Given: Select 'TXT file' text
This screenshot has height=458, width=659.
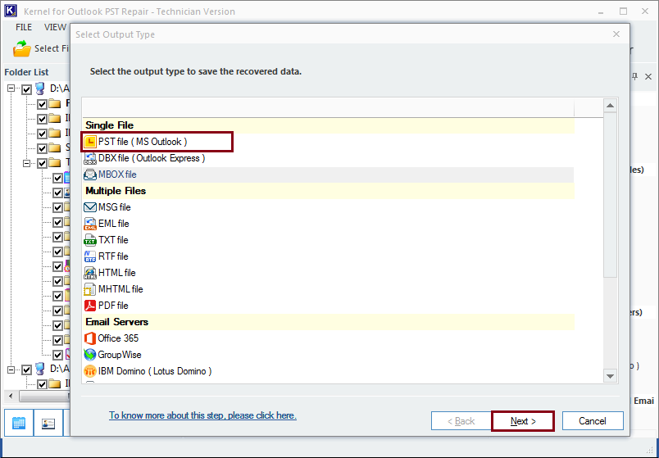Looking at the screenshot, I should (x=113, y=240).
